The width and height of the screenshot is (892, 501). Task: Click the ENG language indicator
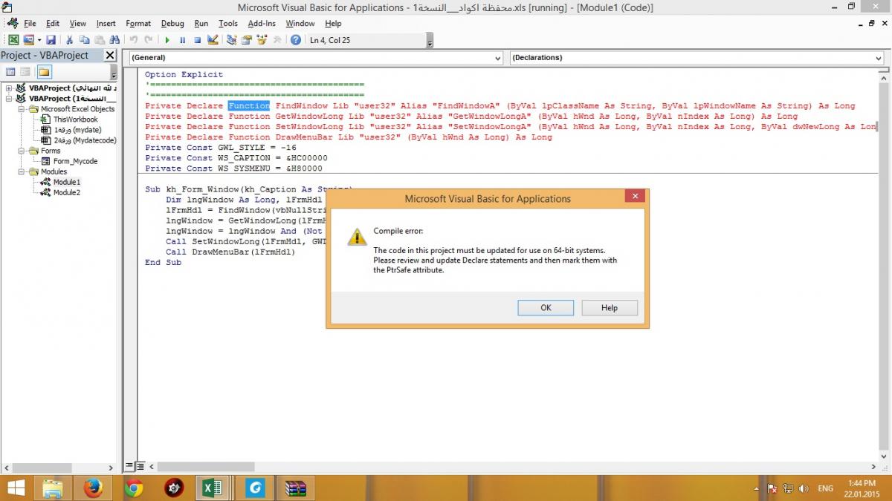pyautogui.click(x=826, y=488)
